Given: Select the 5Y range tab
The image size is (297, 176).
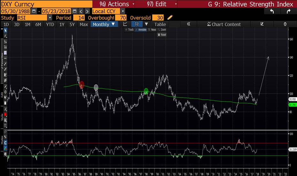Looking at the screenshot, I should click(x=72, y=24).
